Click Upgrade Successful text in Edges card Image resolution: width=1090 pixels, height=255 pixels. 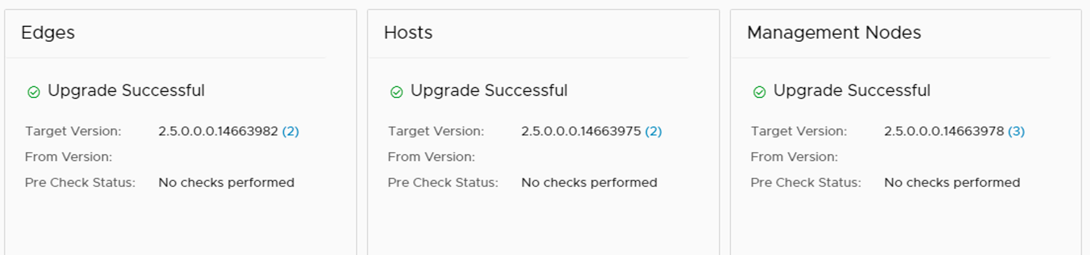126,91
